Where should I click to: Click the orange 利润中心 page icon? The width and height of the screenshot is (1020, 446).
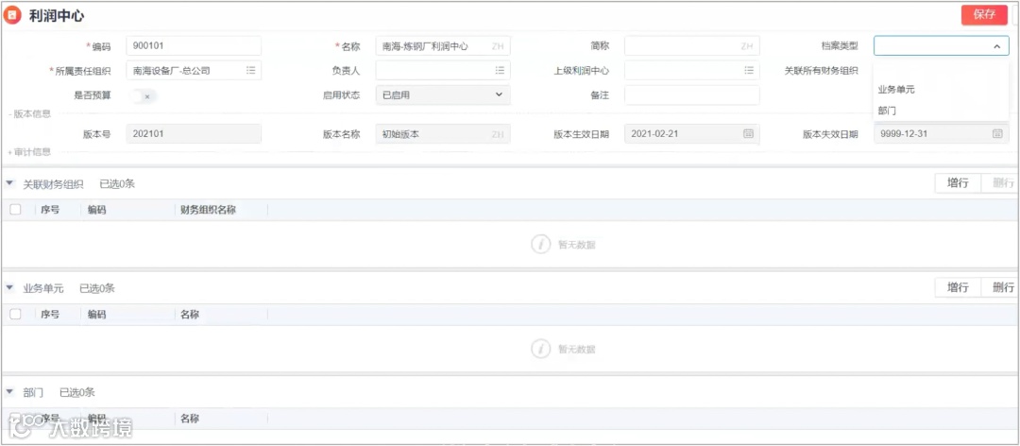click(x=12, y=16)
